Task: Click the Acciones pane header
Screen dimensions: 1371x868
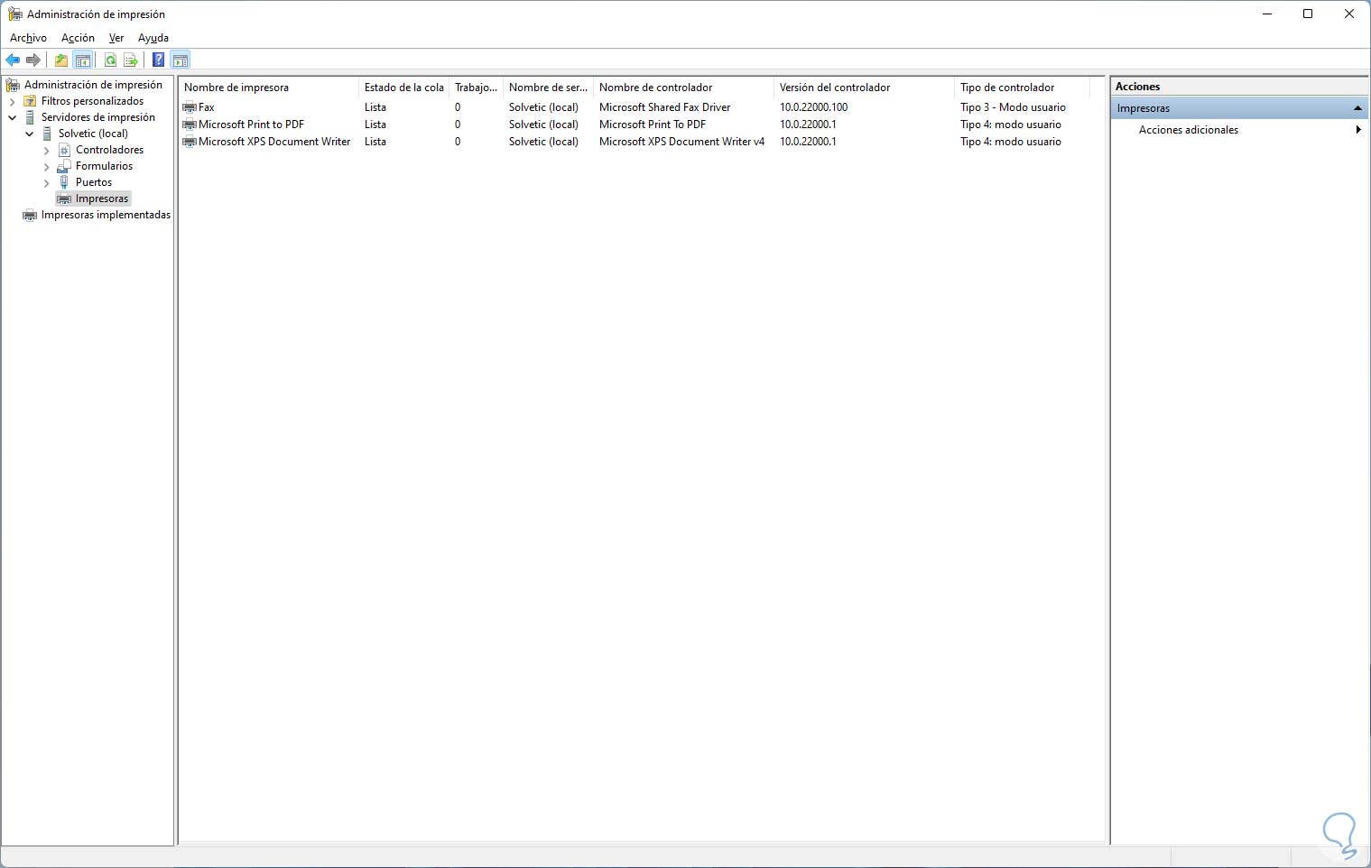Action: point(1240,87)
